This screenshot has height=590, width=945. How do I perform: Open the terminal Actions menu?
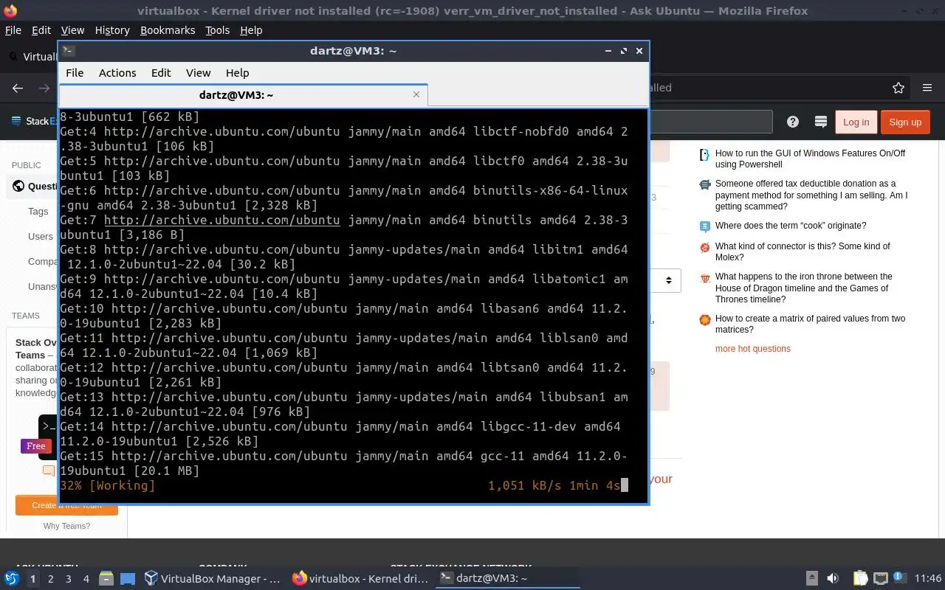[x=117, y=73]
